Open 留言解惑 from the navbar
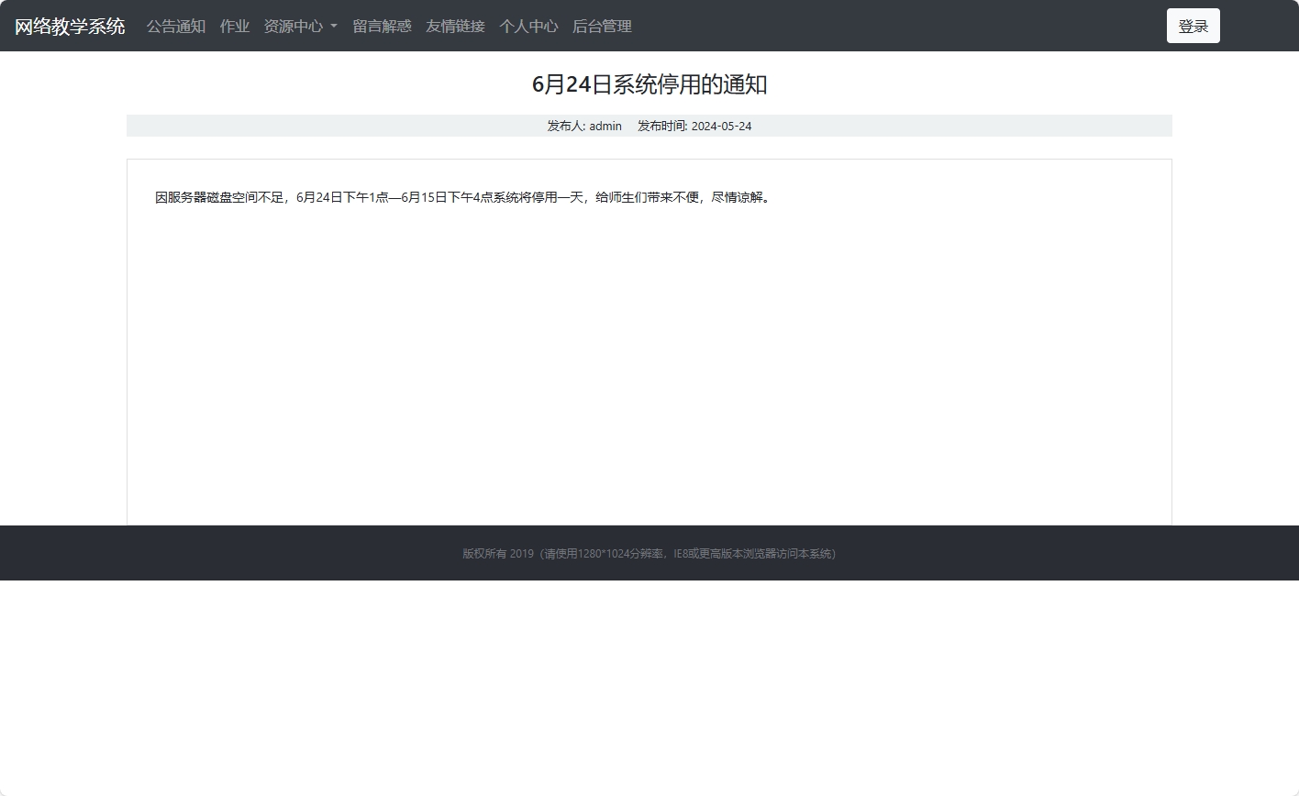The height and width of the screenshot is (796, 1299). point(382,26)
